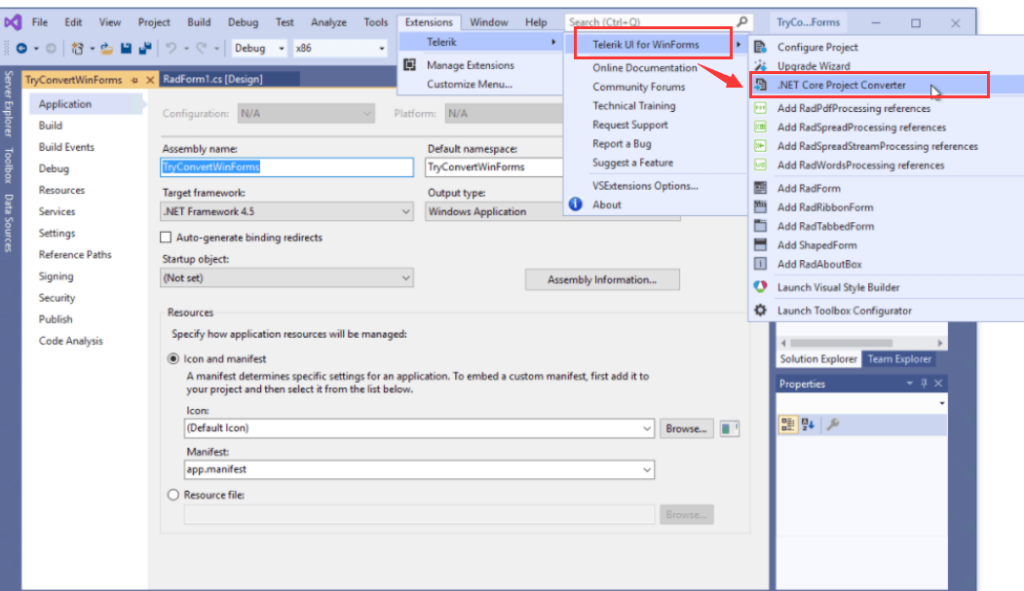Open the Build project settings page

pos(51,126)
